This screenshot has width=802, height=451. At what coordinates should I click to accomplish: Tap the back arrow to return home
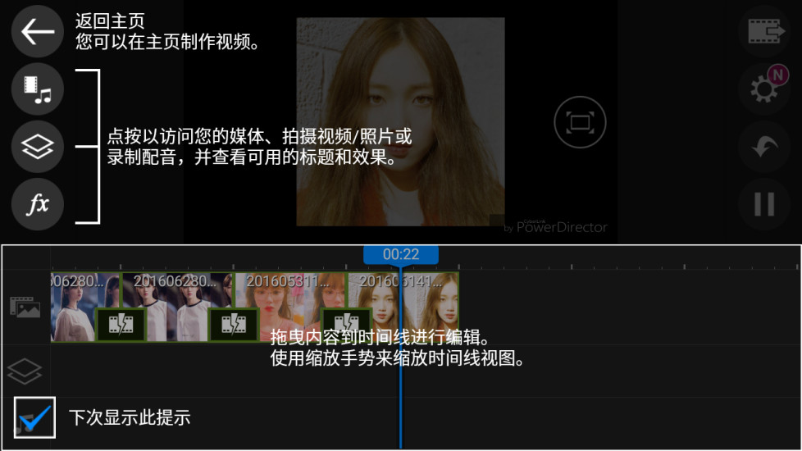pyautogui.click(x=38, y=31)
